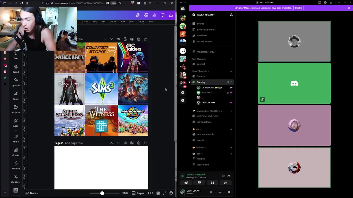Open the Brand panel in Canva
This screenshot has width=353, height=198.
click(16, 69)
